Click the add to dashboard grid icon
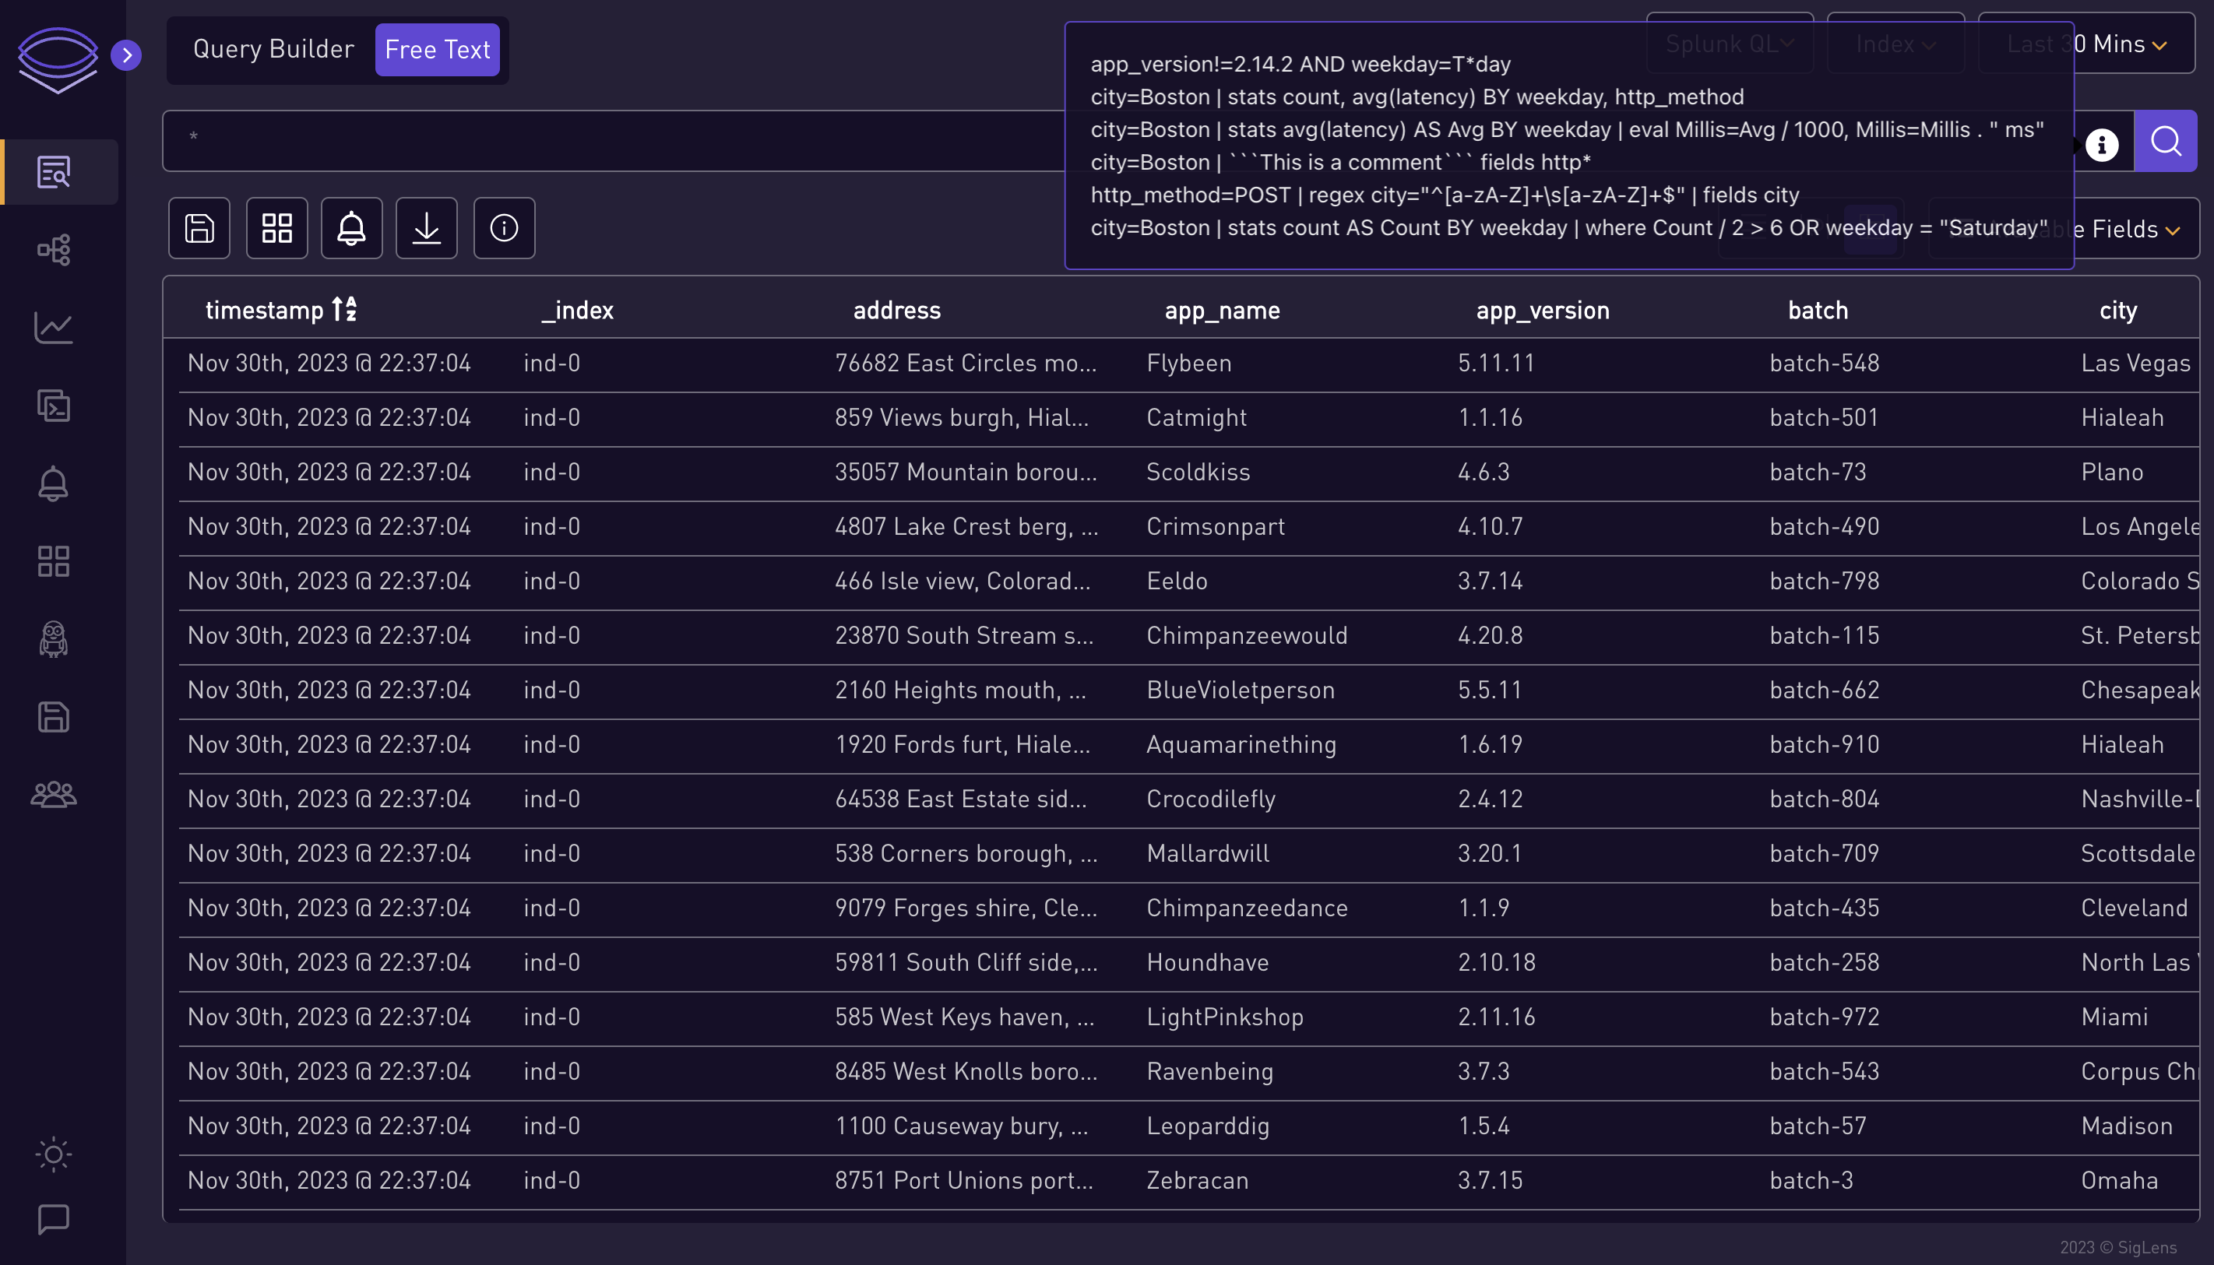This screenshot has width=2214, height=1265. pos(277,229)
